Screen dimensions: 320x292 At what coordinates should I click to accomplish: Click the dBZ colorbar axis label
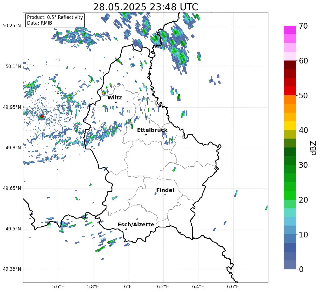click(x=314, y=148)
